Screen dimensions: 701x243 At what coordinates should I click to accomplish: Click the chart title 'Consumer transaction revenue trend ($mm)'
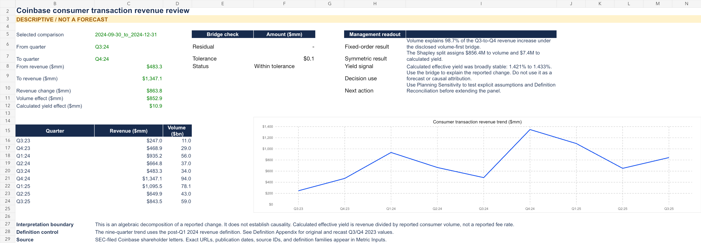click(477, 122)
